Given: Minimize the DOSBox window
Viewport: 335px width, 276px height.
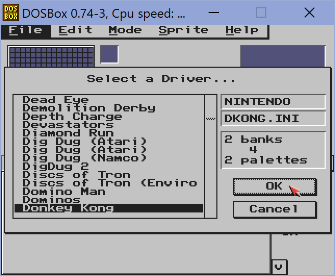Looking at the screenshot, I should [x=214, y=12].
